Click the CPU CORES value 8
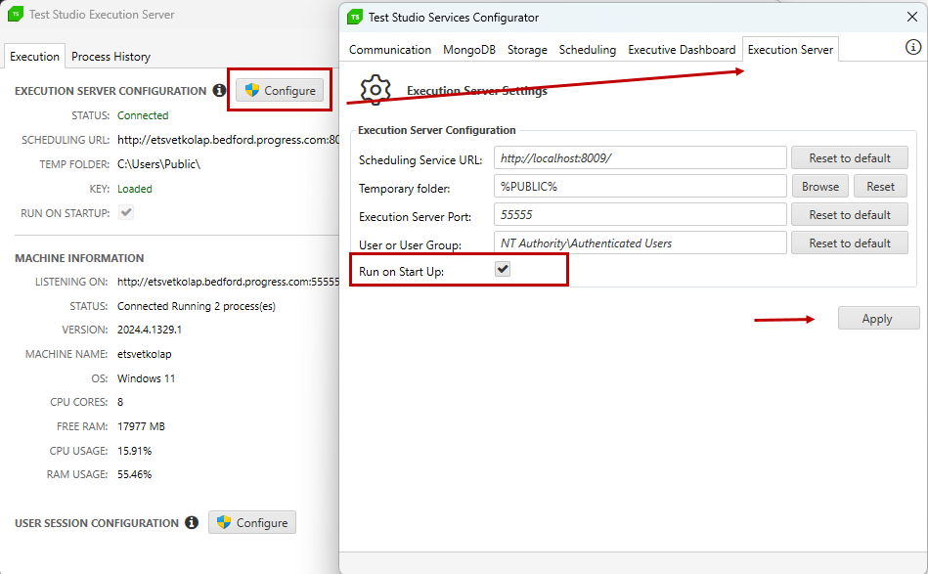This screenshot has height=574, width=928. [120, 402]
